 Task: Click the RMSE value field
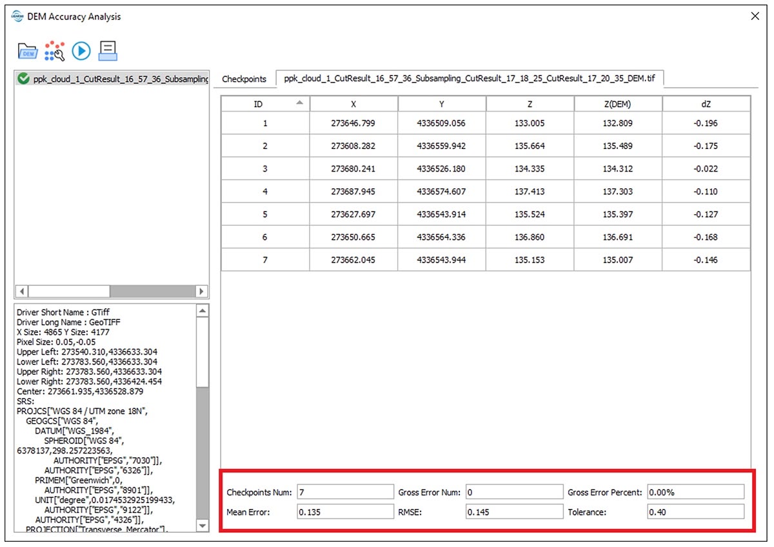(514, 512)
